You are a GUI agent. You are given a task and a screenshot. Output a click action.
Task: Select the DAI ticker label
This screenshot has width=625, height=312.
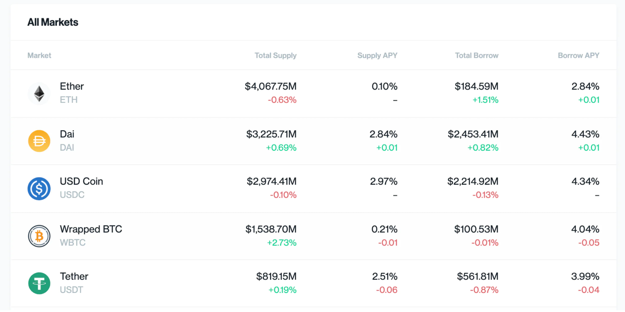tap(67, 147)
